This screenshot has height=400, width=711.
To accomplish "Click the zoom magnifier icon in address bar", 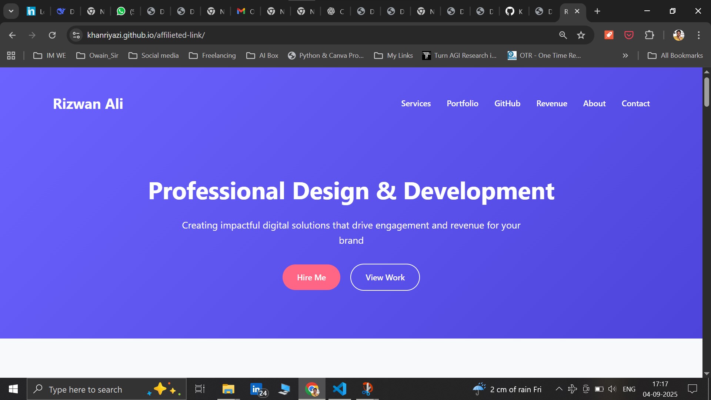I will (563, 35).
